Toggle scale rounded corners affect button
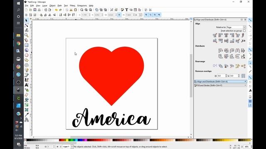The image size is (266, 149). click(150, 15)
